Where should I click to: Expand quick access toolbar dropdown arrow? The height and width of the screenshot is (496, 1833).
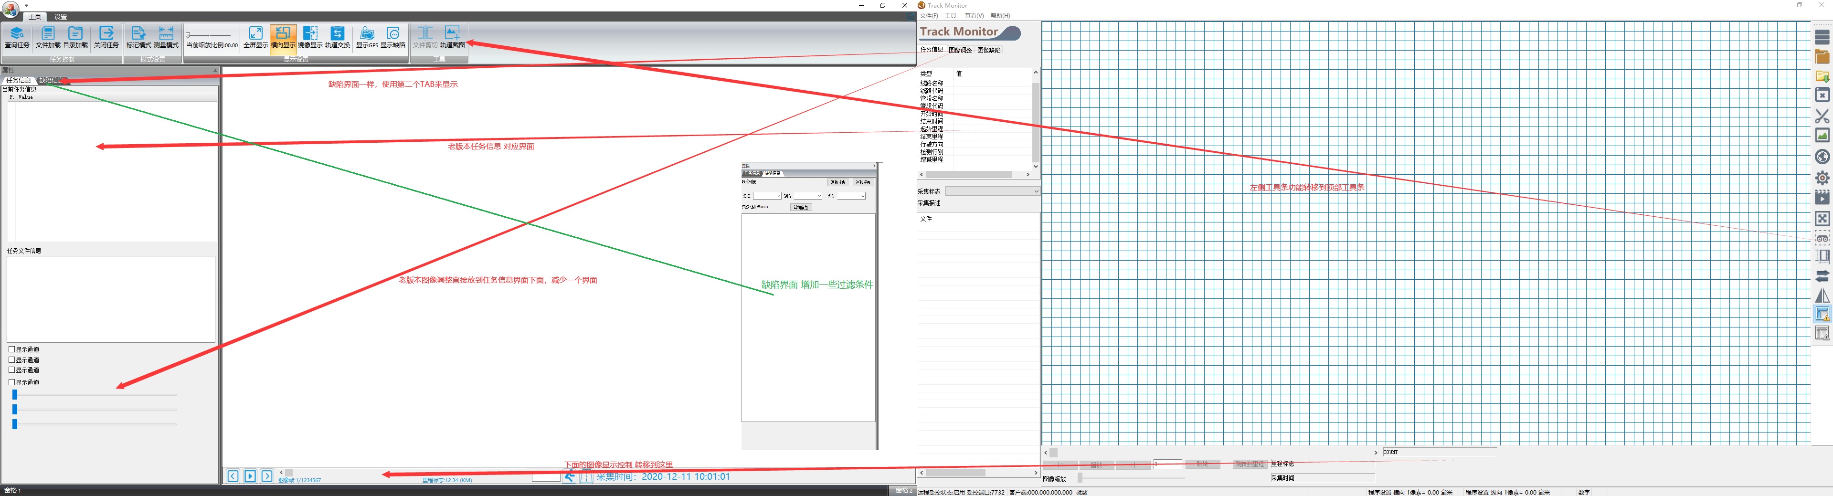click(x=26, y=5)
